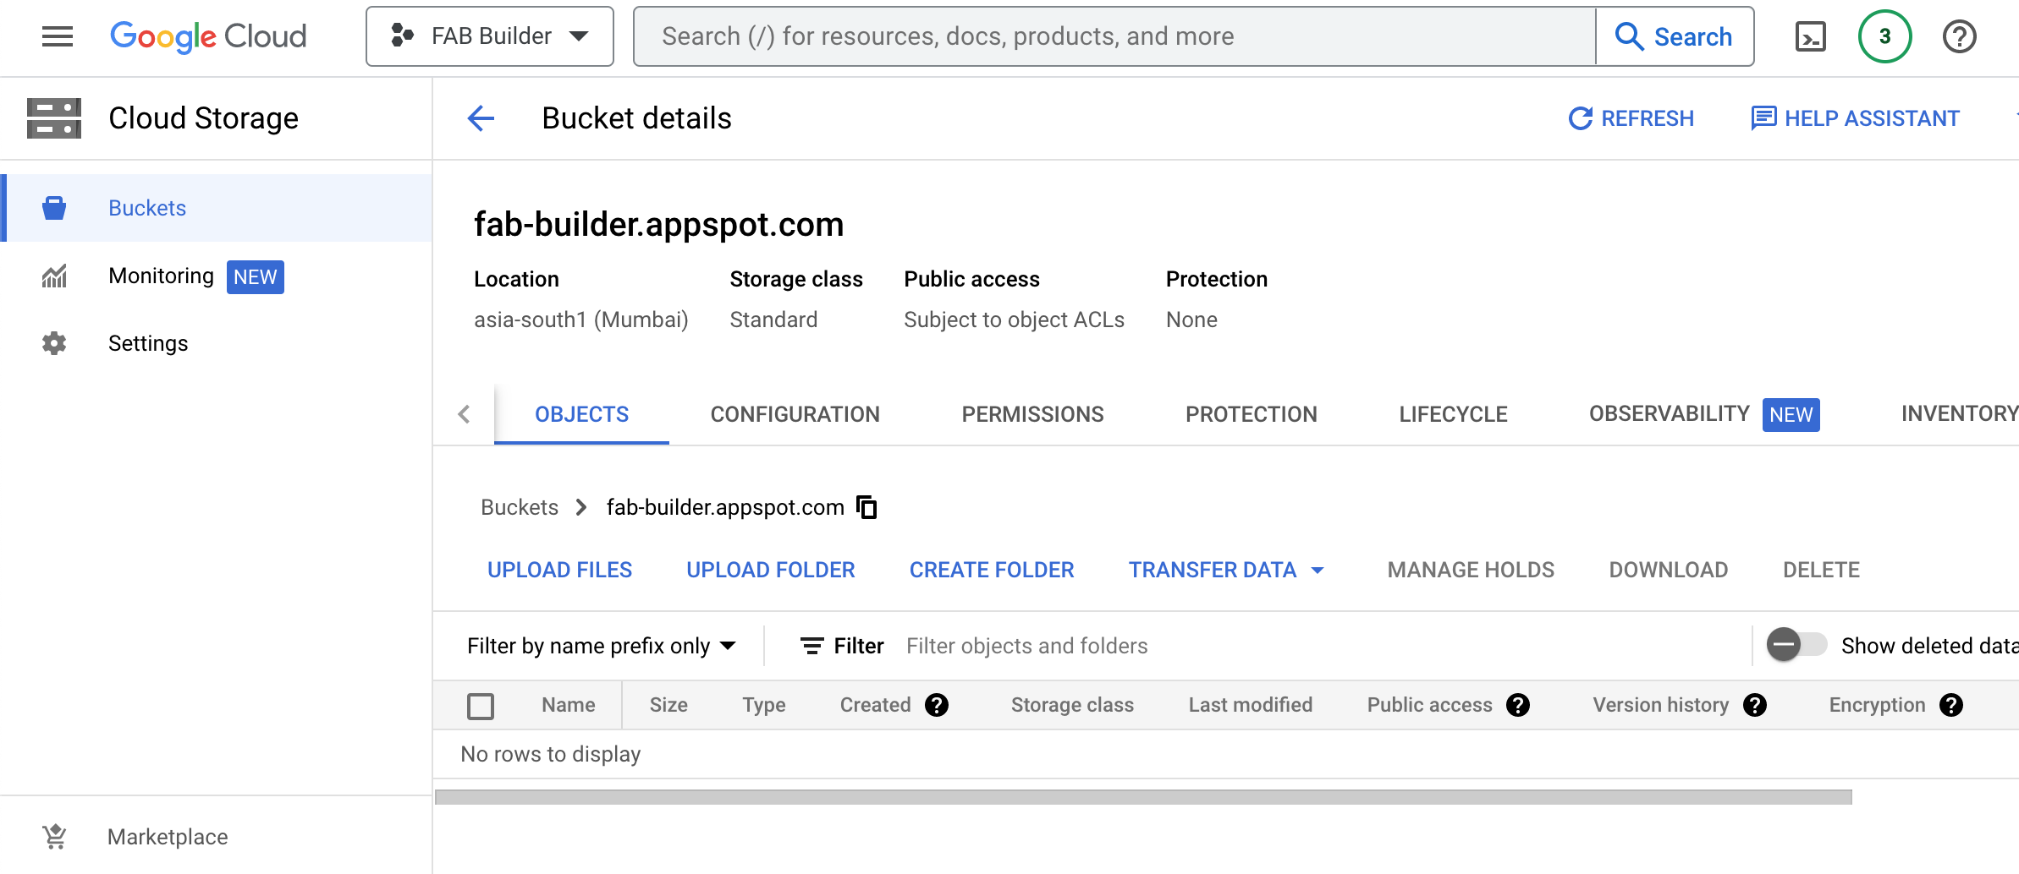Switch to the Lifecycle tab
Viewport: 2019px width, 874px height.
(1453, 414)
